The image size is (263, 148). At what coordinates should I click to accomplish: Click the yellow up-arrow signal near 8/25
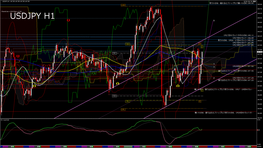(177, 85)
